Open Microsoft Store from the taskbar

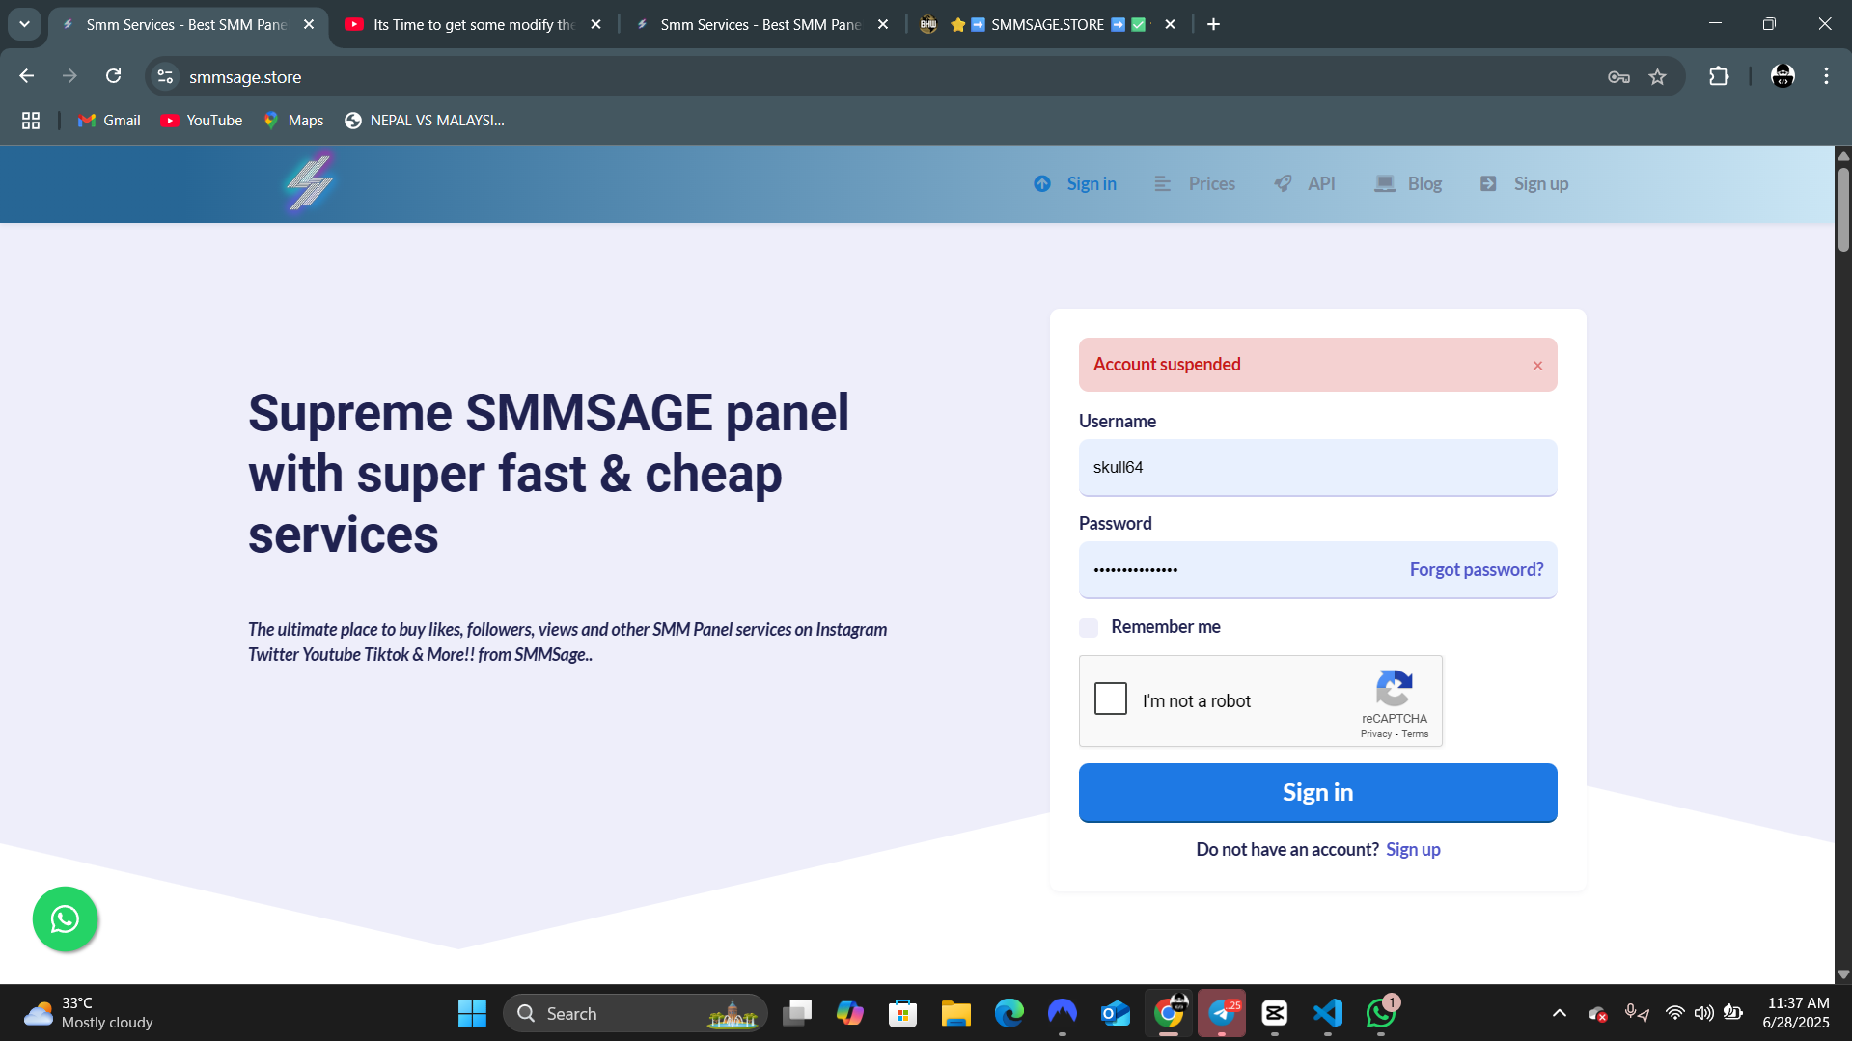tap(902, 1013)
